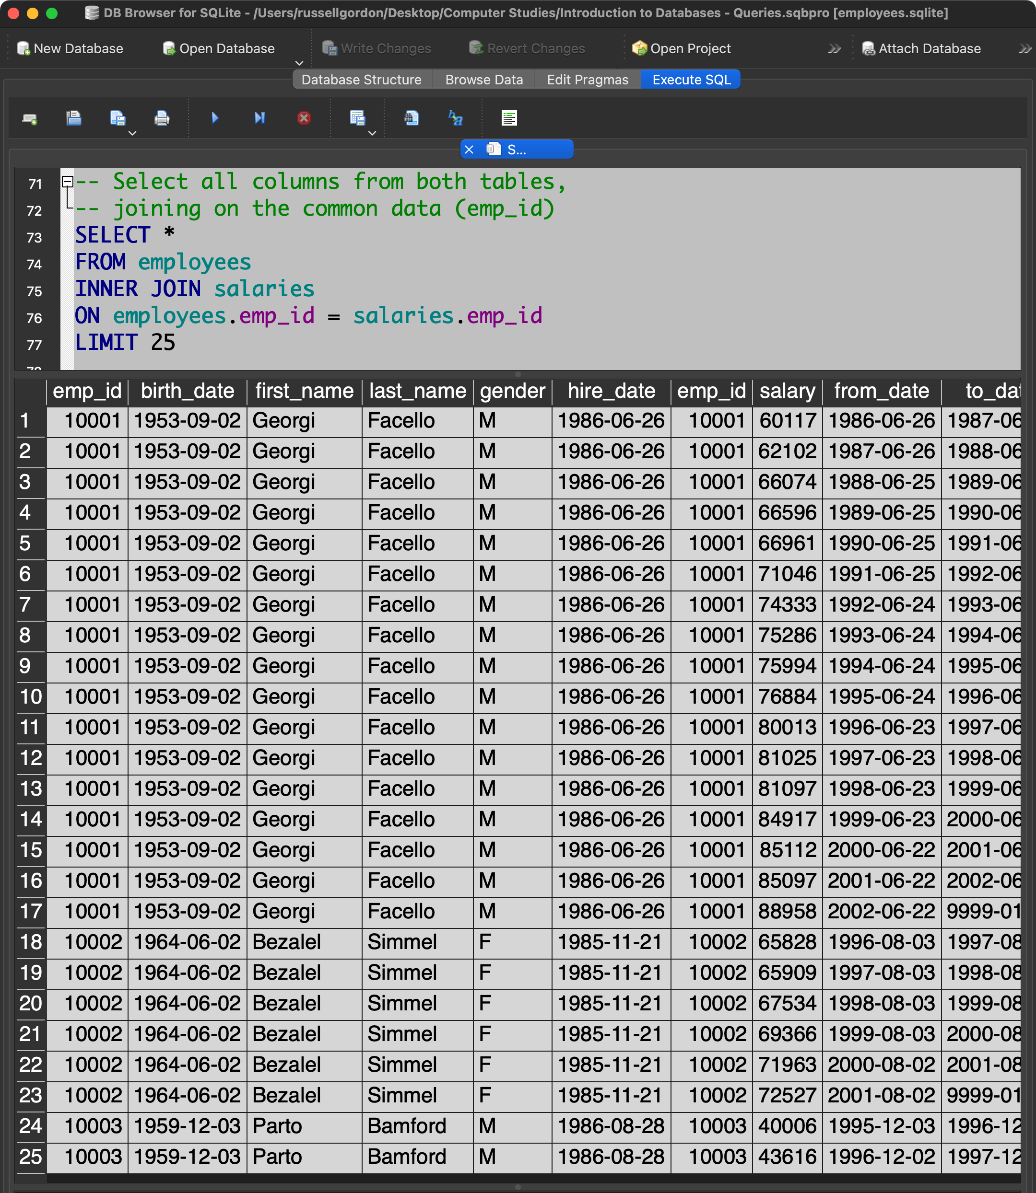The width and height of the screenshot is (1036, 1193).
Task: Switch to the Database Structure tab
Action: (x=361, y=80)
